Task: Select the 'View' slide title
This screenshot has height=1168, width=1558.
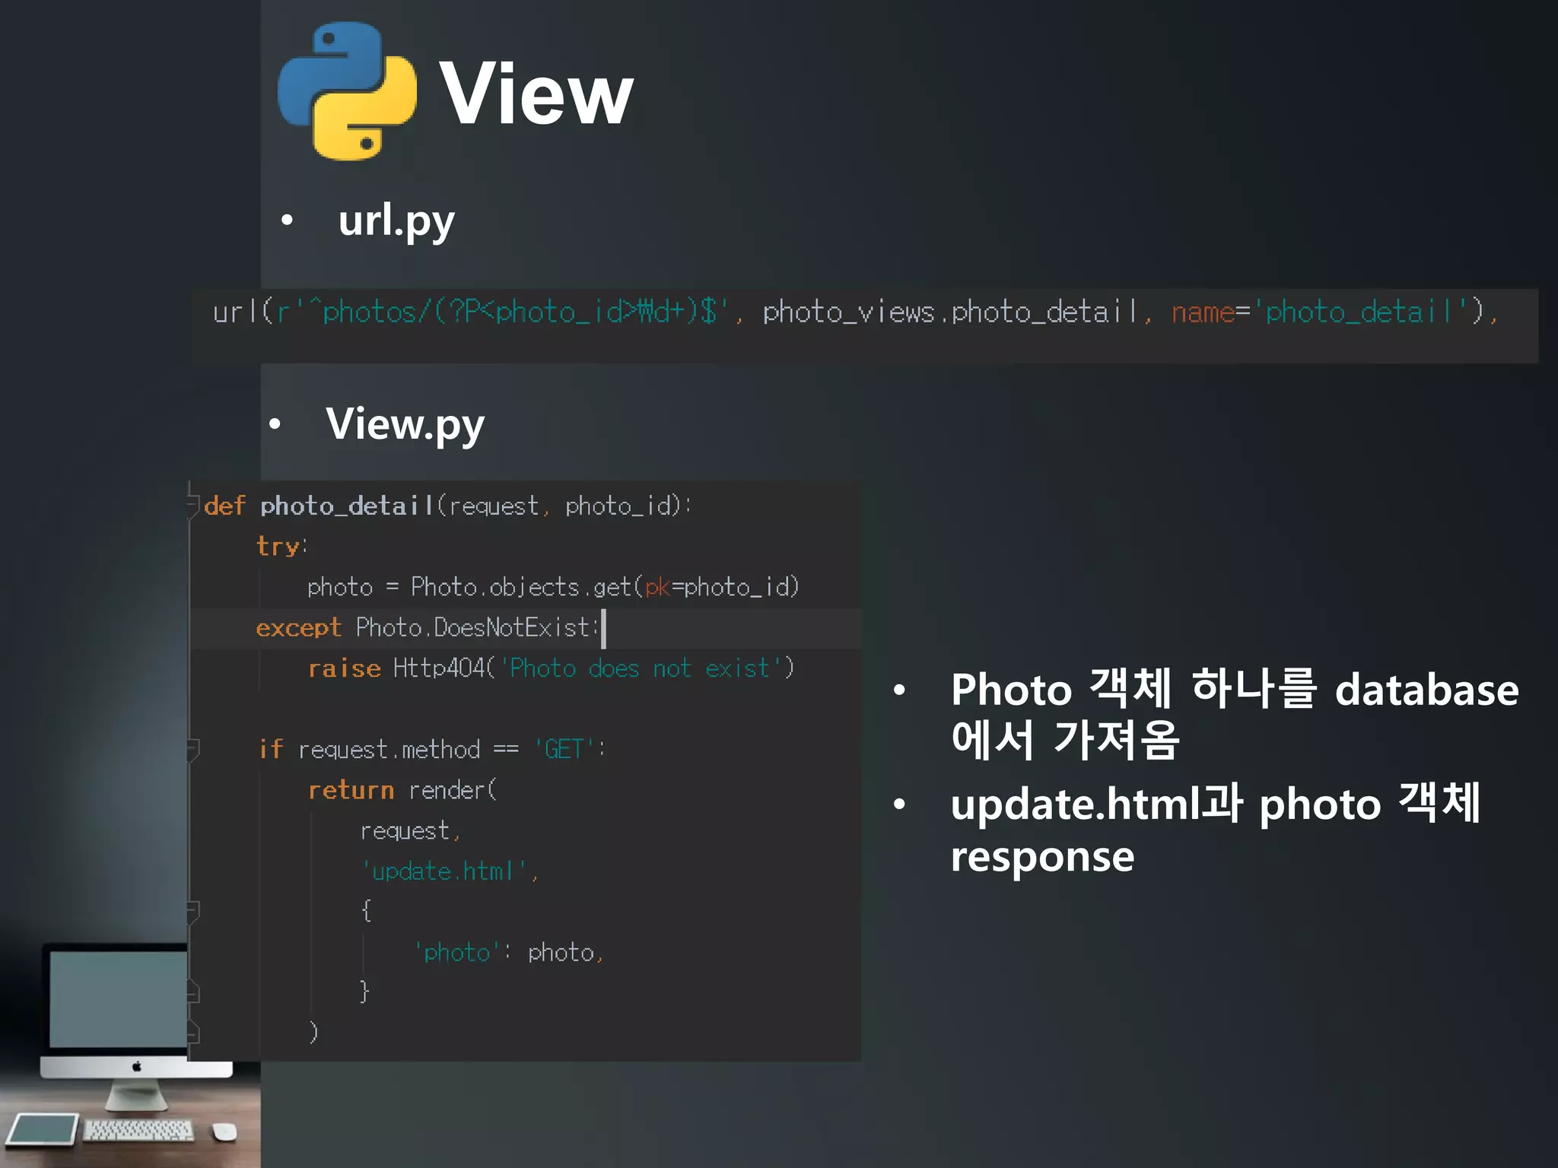Action: (x=536, y=94)
